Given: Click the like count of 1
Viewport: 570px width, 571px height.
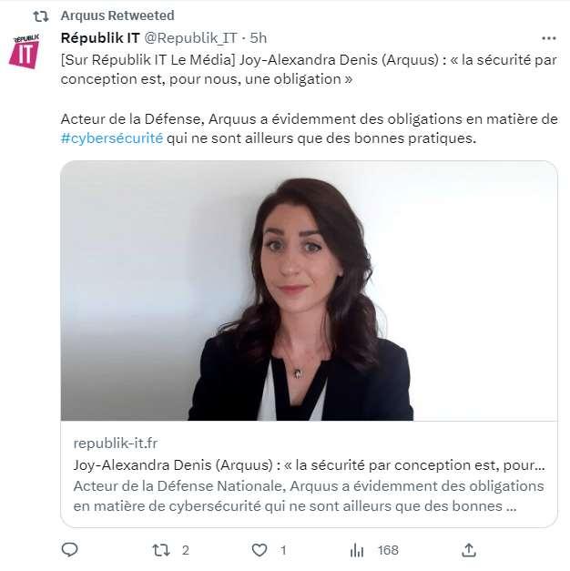Looking at the screenshot, I should point(283,550).
